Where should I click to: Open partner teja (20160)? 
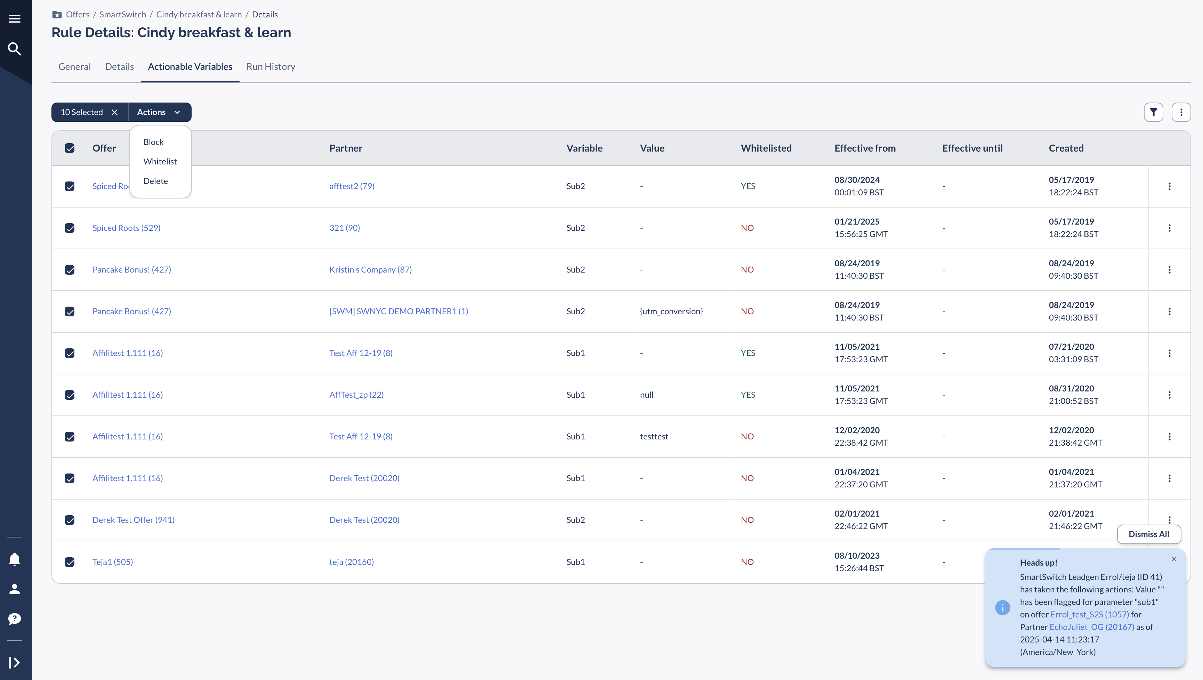352,562
